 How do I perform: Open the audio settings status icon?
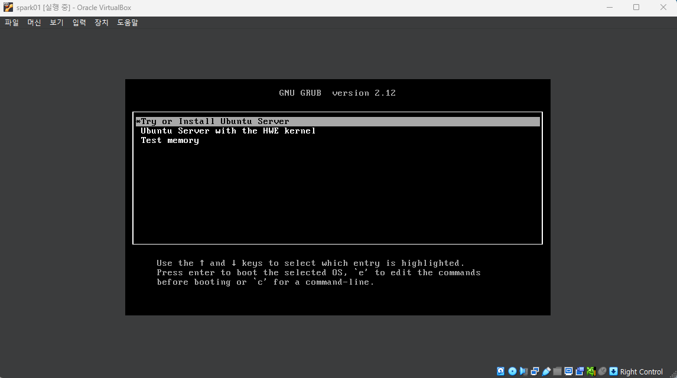coord(524,371)
